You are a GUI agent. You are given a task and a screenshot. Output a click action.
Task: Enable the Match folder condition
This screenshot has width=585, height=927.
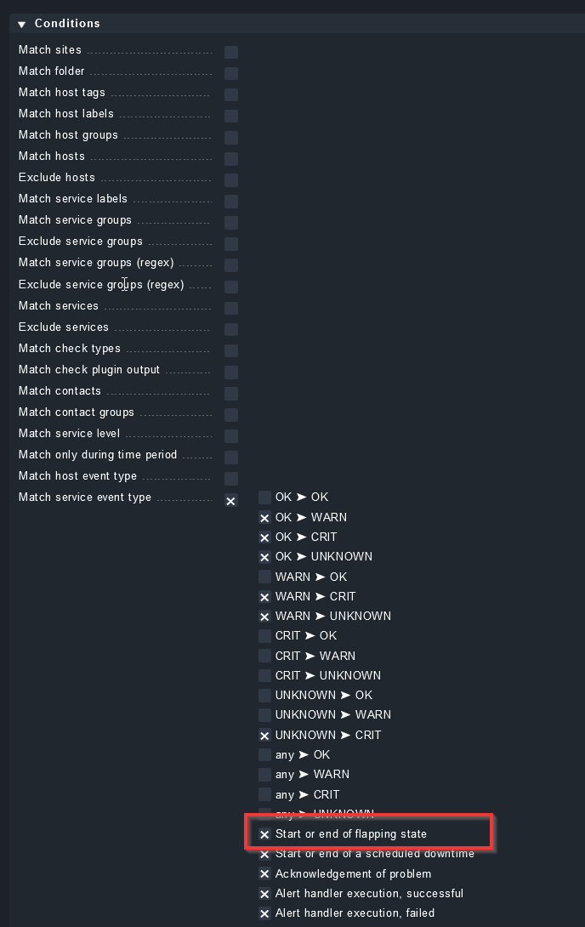point(230,73)
